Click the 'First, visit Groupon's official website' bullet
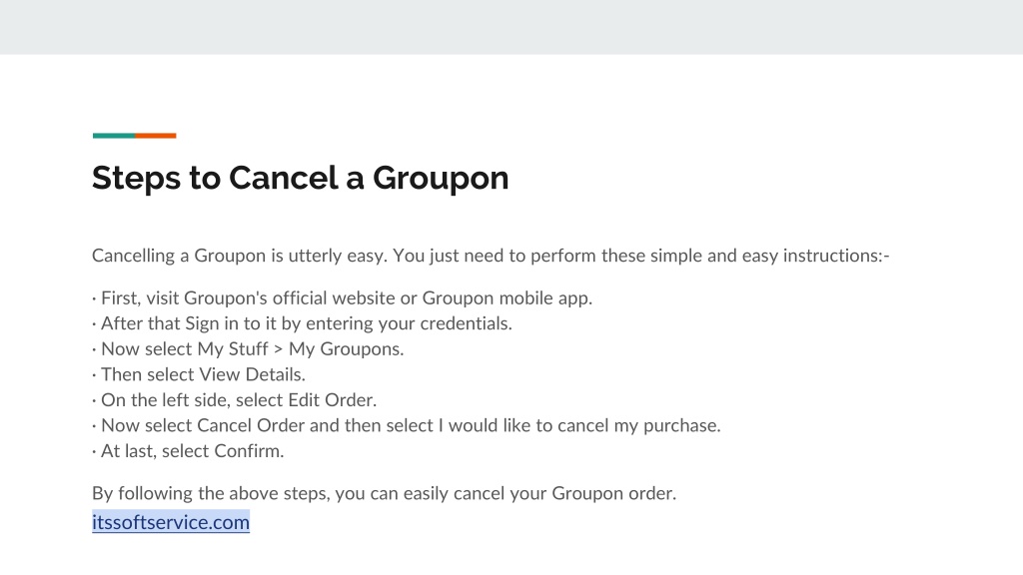This screenshot has width=1023, height=575. [343, 297]
